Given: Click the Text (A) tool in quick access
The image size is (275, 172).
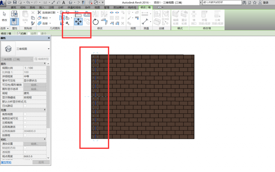Looking at the screenshot, I should point(64,2).
